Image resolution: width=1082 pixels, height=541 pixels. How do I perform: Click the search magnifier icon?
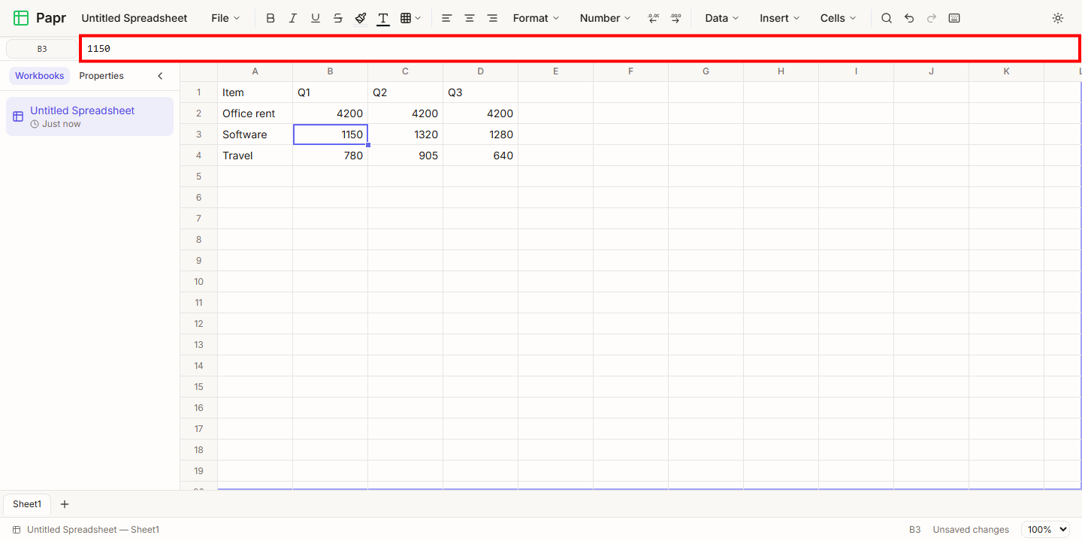pos(887,18)
